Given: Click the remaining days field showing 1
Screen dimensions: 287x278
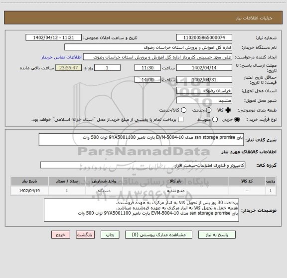Looking at the screenshot, I should [x=107, y=68].
